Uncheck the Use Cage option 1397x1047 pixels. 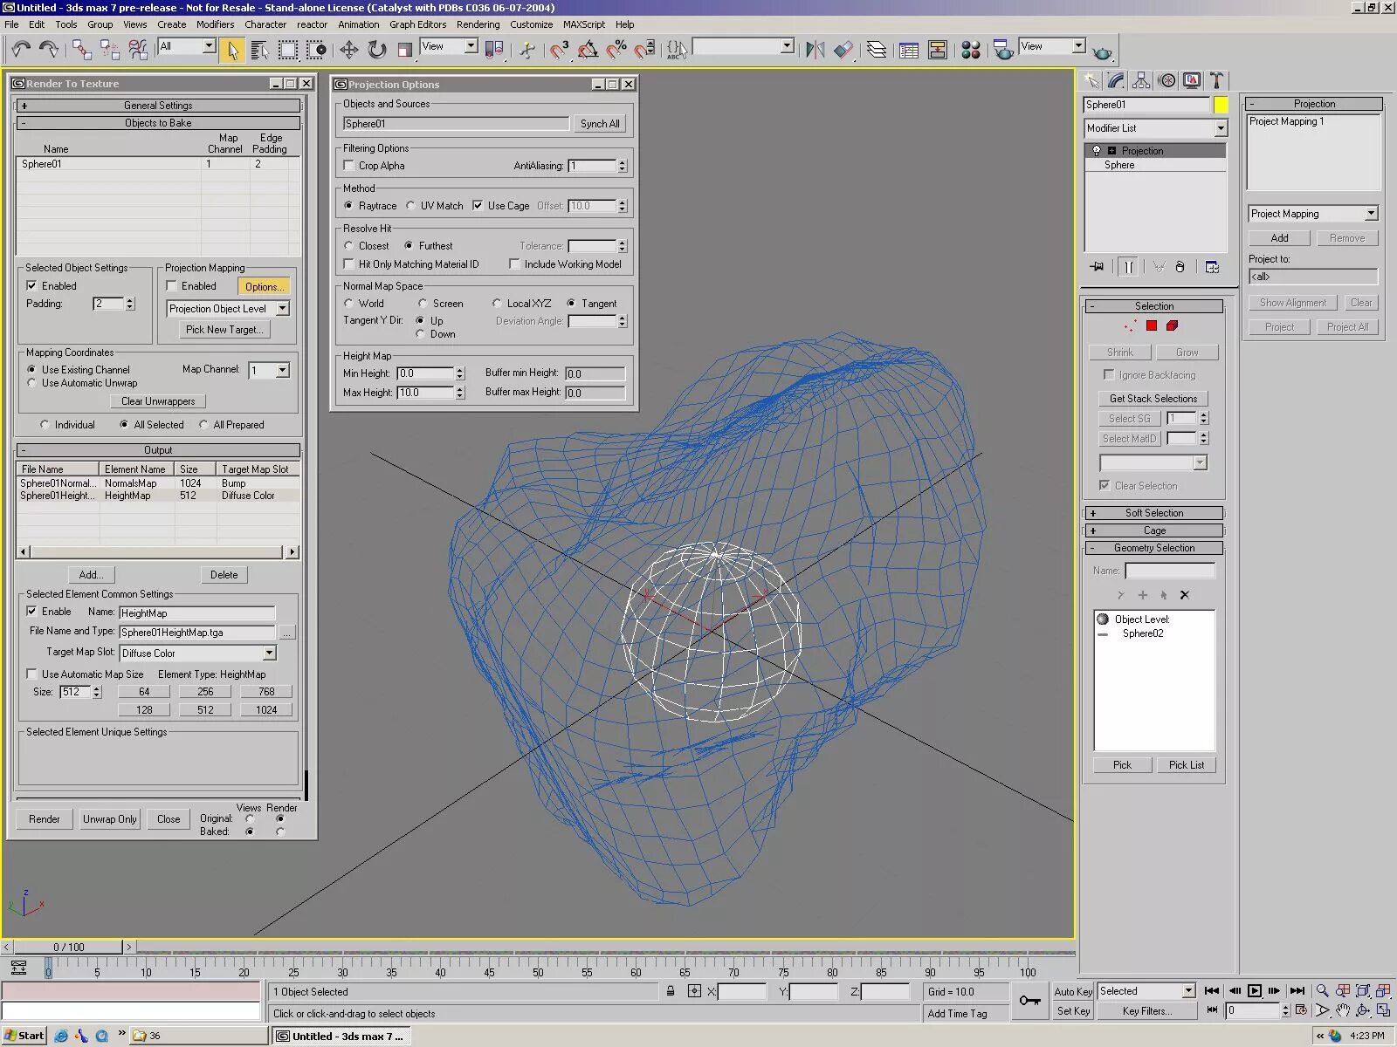pos(478,205)
